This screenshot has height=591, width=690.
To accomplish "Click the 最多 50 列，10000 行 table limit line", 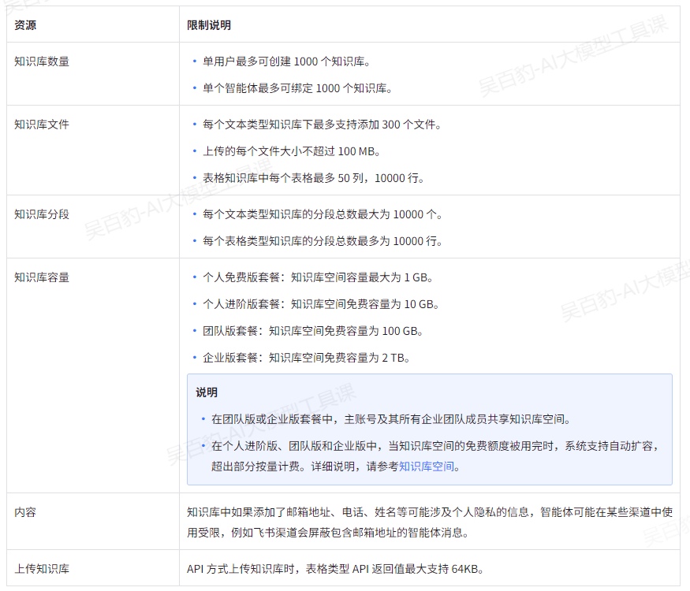I will coord(313,178).
